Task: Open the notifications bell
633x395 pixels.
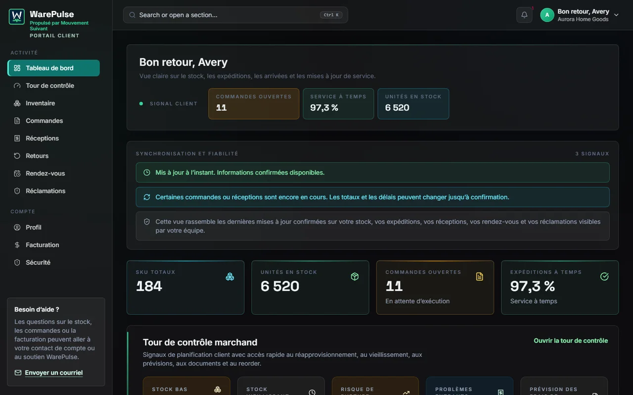Action: (x=524, y=15)
